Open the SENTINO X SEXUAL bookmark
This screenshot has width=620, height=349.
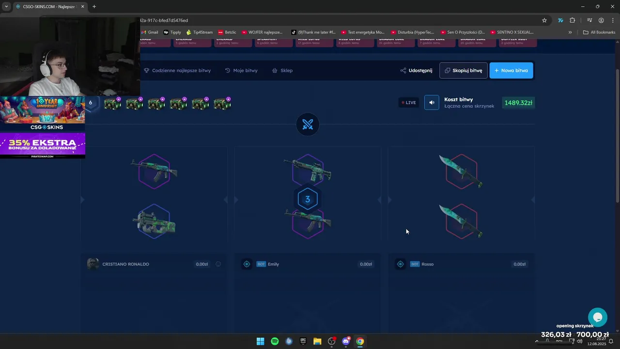click(511, 32)
